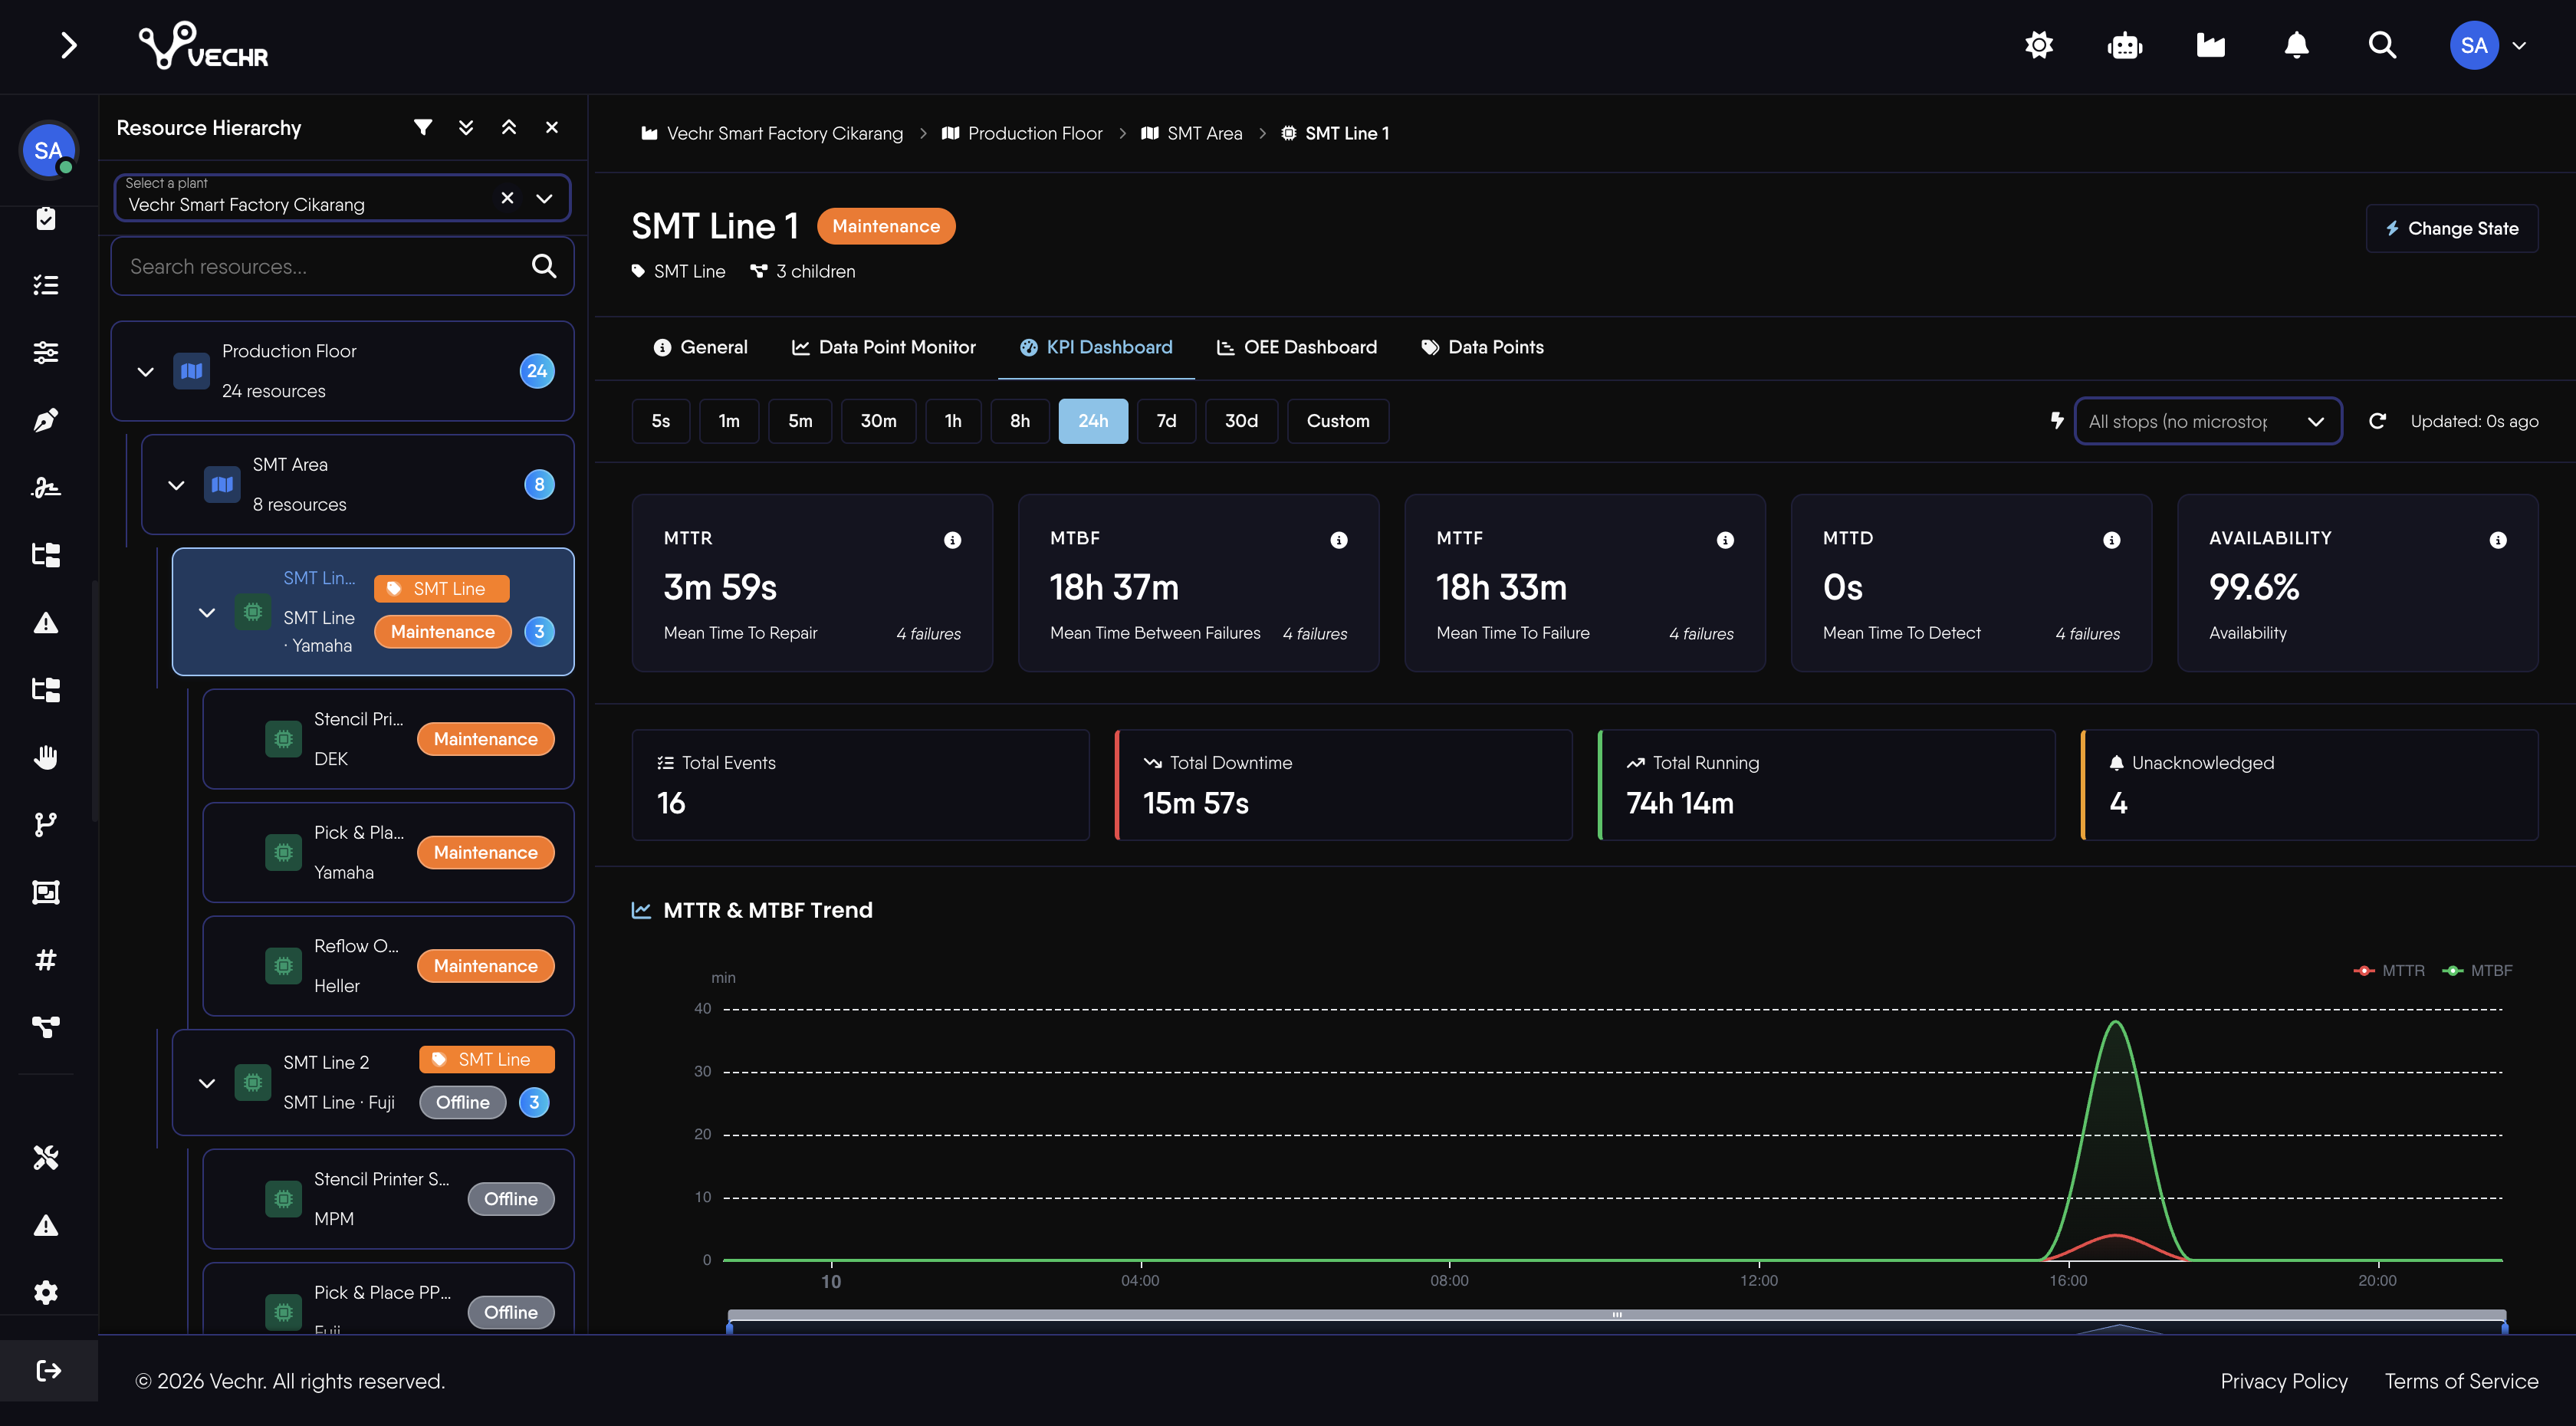Open the gear settings icon in the left sidebar
Screen dimensions: 2576x1426
(x=46, y=1292)
